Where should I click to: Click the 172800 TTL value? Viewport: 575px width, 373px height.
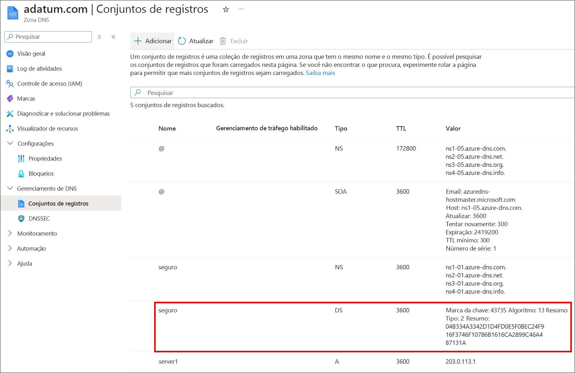click(x=406, y=149)
